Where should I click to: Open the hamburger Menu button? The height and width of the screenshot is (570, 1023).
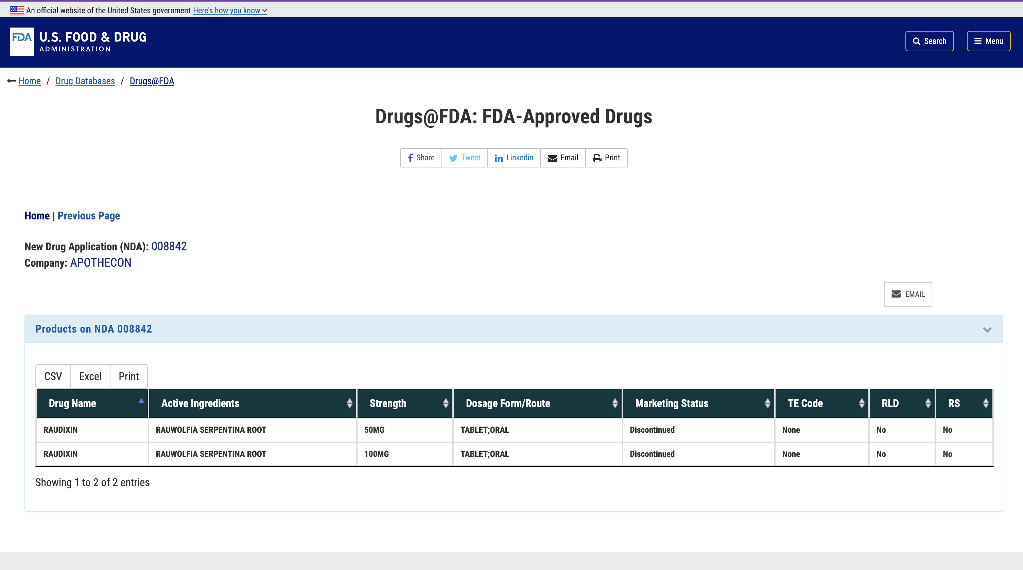(x=988, y=41)
